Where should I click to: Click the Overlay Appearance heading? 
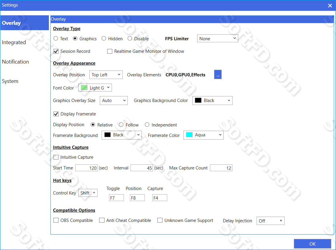pos(74,63)
